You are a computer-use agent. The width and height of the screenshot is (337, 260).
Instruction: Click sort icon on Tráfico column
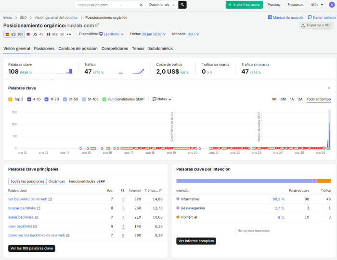click(160, 190)
